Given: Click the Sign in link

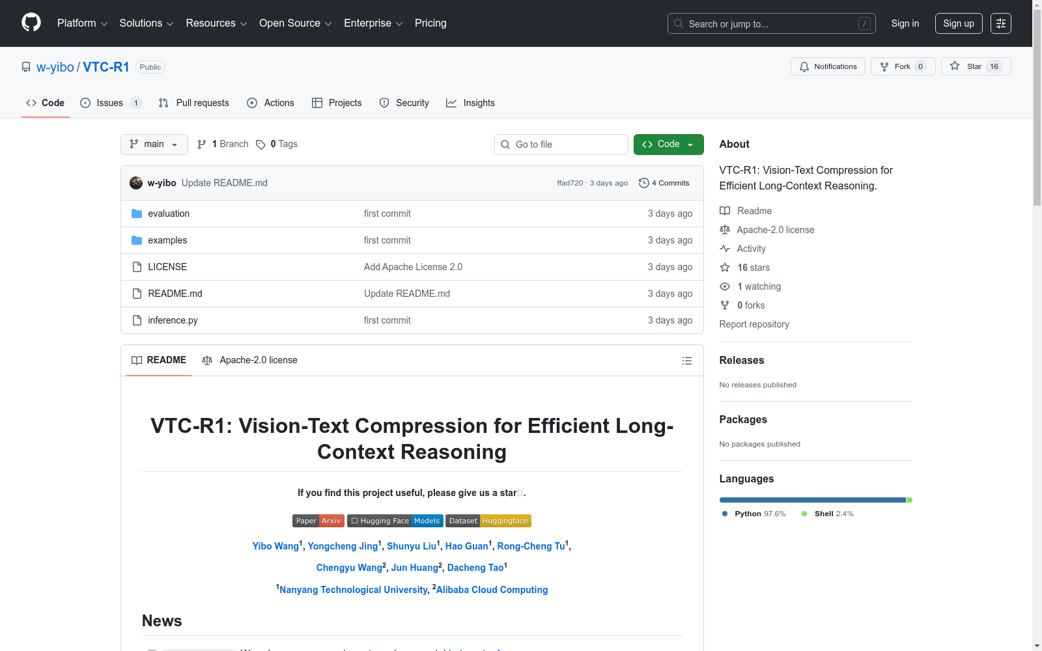Looking at the screenshot, I should pyautogui.click(x=905, y=23).
